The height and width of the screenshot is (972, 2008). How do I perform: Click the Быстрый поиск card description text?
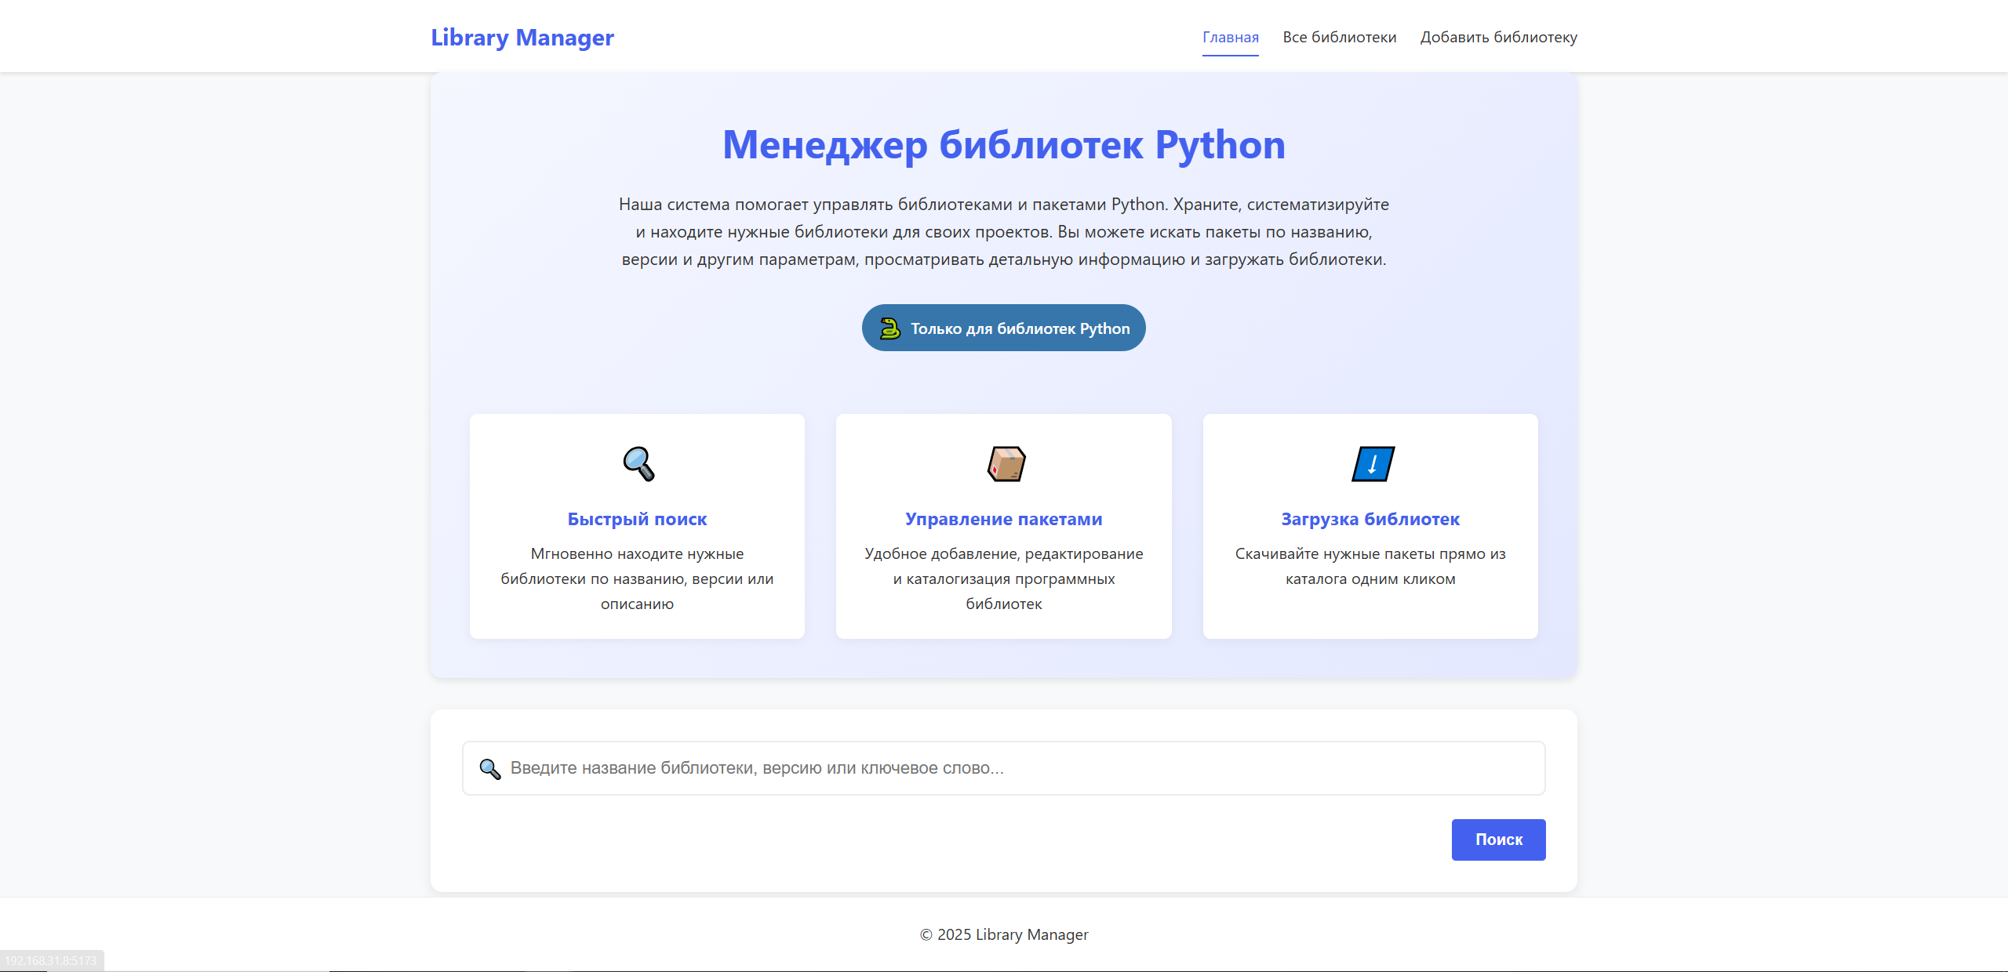[x=637, y=578]
